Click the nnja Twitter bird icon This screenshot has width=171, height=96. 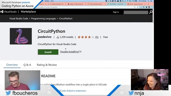click(131, 93)
